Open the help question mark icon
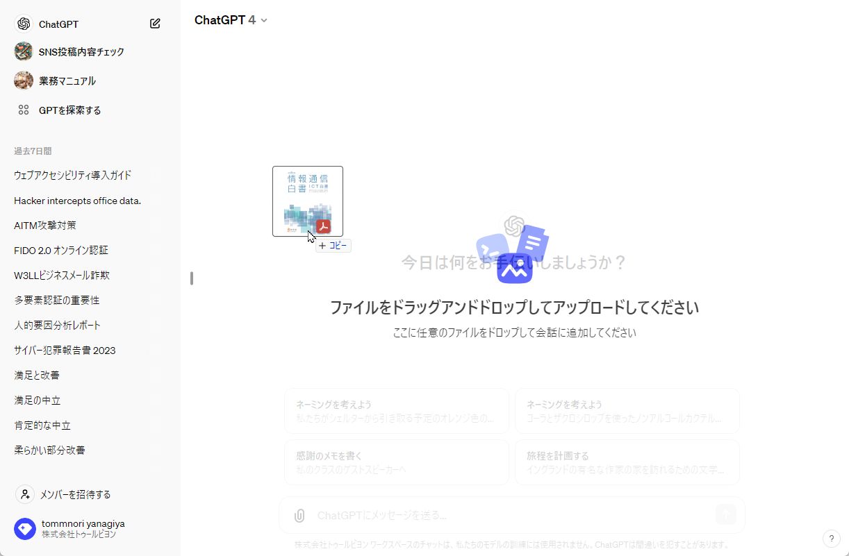The width and height of the screenshot is (849, 556). pyautogui.click(x=831, y=539)
